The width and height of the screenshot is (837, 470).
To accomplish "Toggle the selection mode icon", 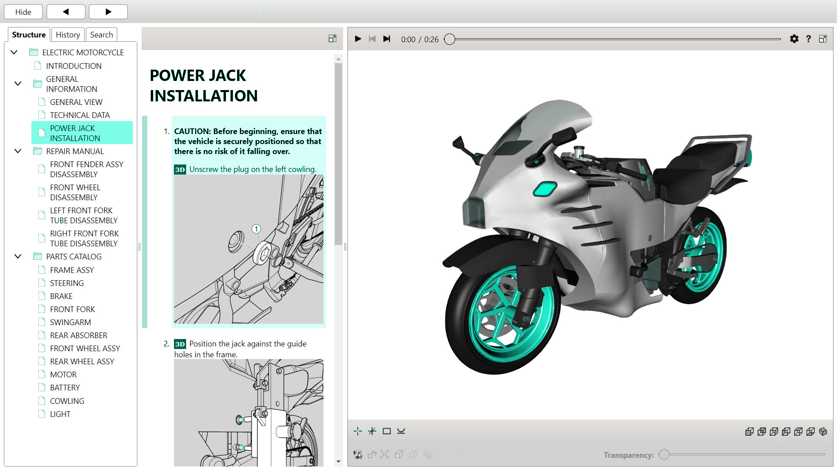I will tap(358, 454).
